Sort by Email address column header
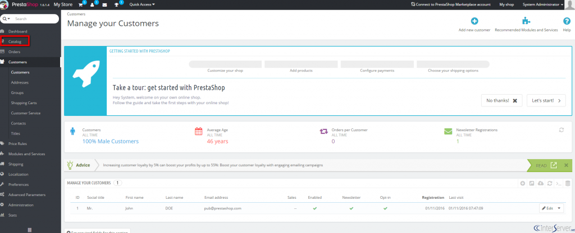This screenshot has width=575, height=233. [216, 198]
